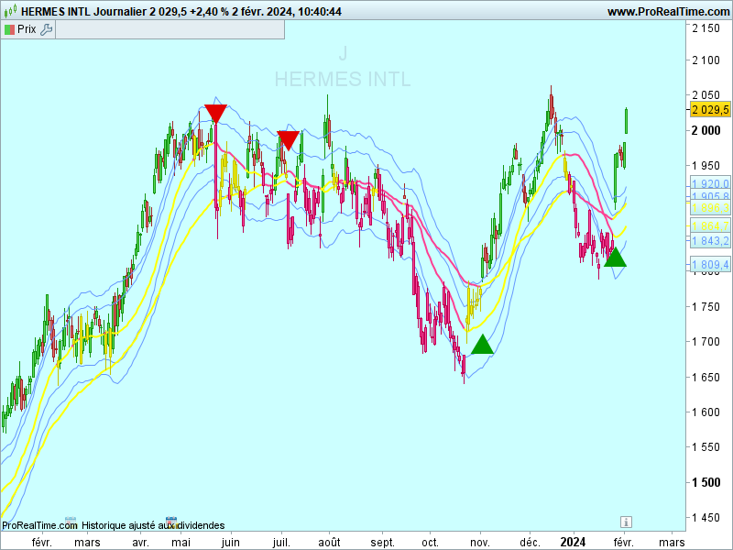Click the 2 150 level on price axis

pos(706,28)
